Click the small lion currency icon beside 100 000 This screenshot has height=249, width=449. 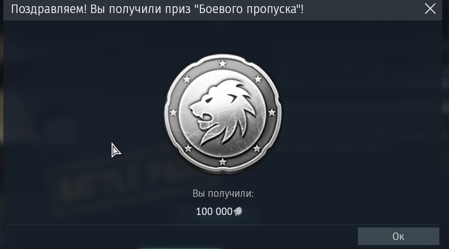(238, 212)
